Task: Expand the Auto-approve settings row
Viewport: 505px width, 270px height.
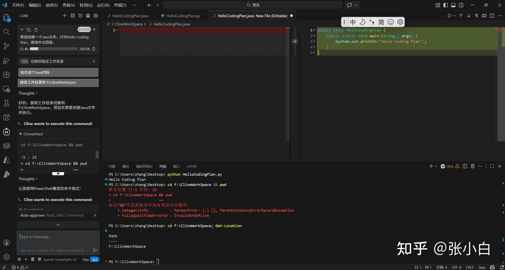Action: tap(58, 215)
